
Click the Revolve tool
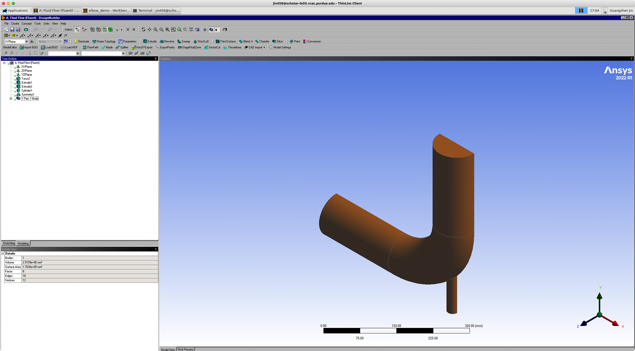167,41
